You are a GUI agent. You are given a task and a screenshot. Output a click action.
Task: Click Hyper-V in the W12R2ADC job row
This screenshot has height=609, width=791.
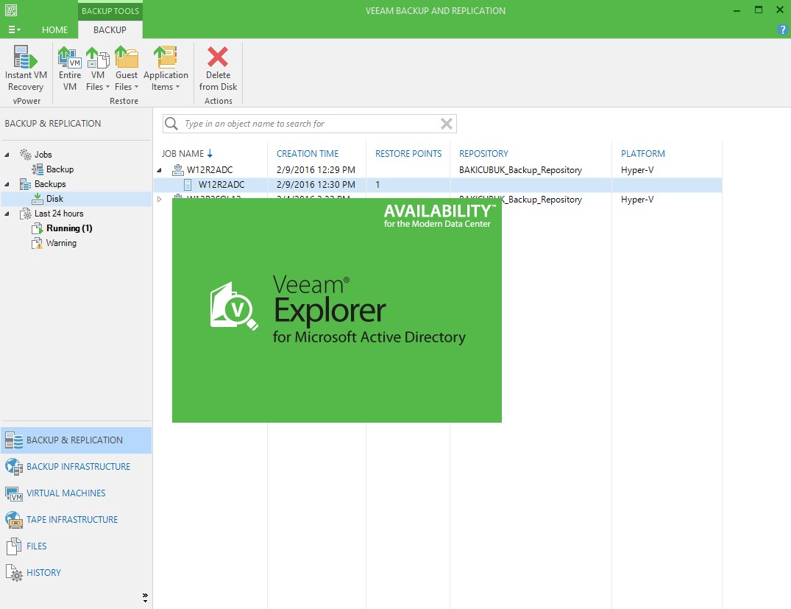[637, 169]
